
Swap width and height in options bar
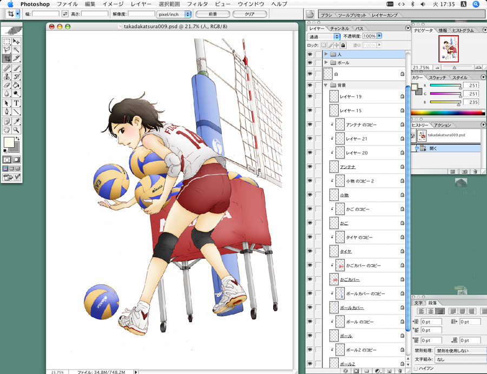tap(65, 14)
